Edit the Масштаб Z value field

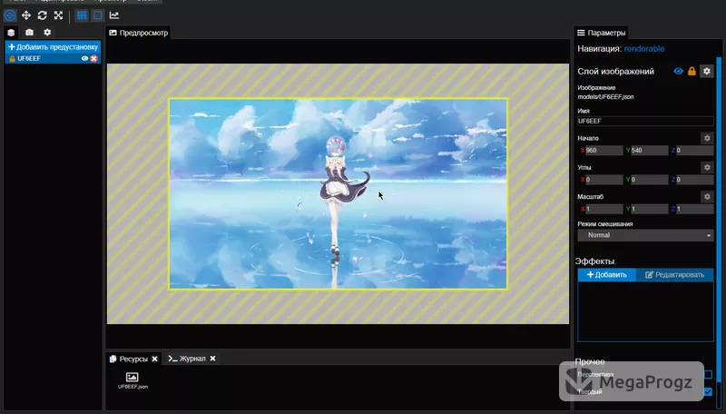click(x=694, y=209)
